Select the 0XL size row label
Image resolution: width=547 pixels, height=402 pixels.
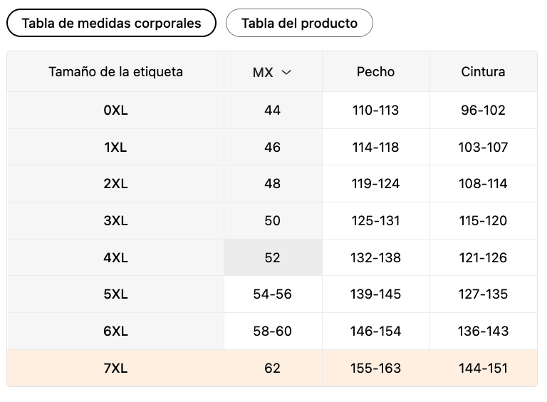(115, 110)
